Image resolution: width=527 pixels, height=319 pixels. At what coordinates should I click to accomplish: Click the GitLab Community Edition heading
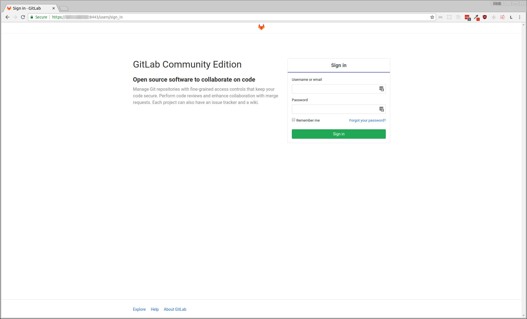pos(187,65)
